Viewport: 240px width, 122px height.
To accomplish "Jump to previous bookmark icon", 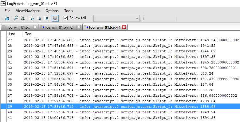I will pos(39,18).
